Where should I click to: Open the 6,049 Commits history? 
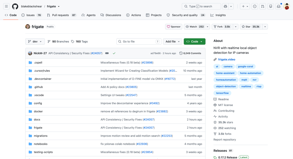point(190,53)
